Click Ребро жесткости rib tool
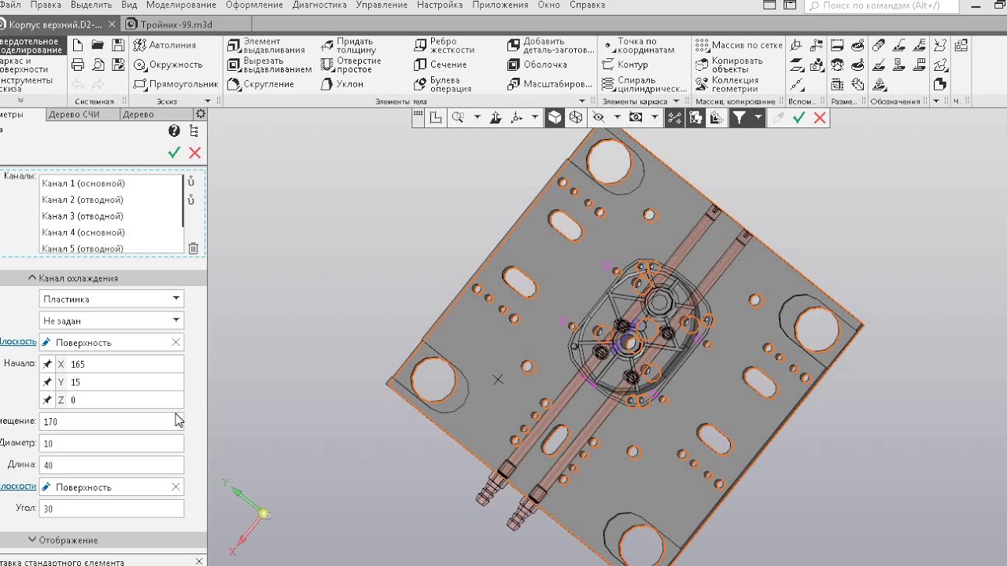The height and width of the screenshot is (566, 1007). coord(444,46)
